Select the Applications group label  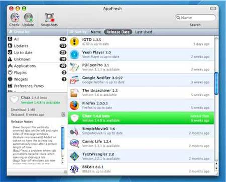point(25,66)
